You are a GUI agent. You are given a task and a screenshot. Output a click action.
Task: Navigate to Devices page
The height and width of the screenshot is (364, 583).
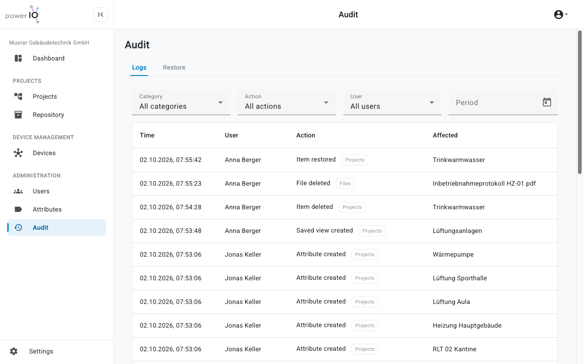56,153
